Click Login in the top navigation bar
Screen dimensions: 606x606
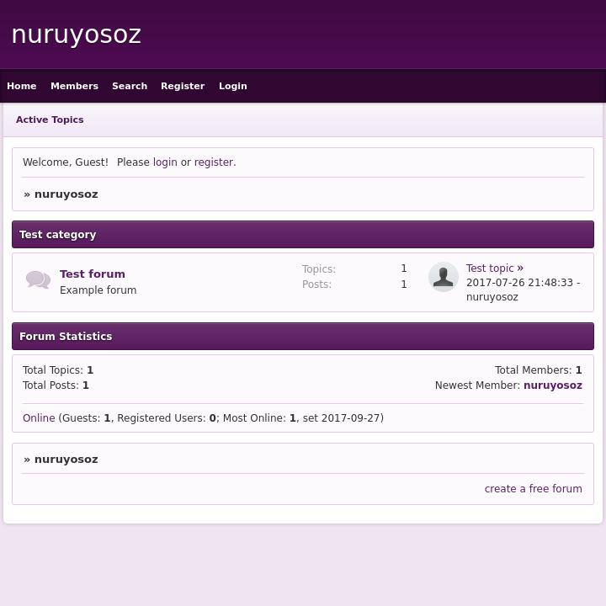click(233, 86)
